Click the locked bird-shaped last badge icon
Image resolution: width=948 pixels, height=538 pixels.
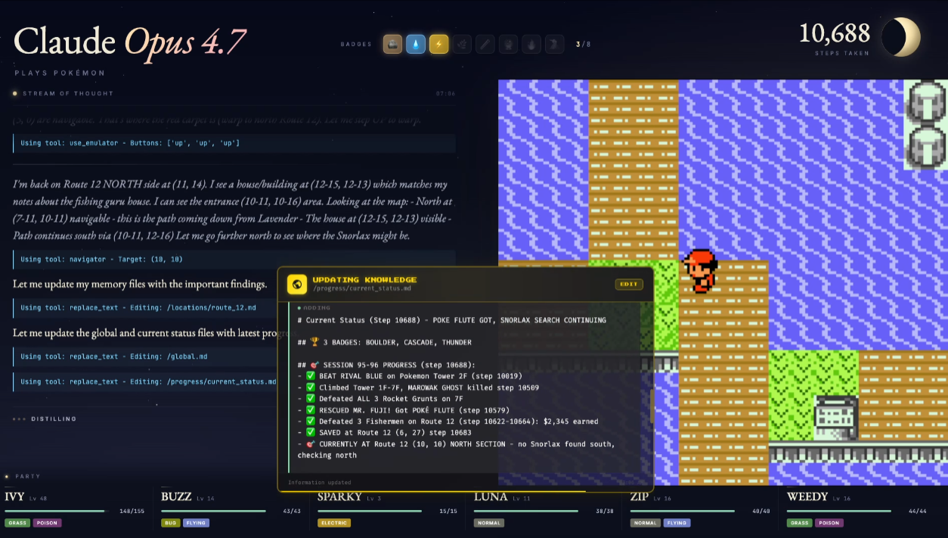[x=554, y=45]
